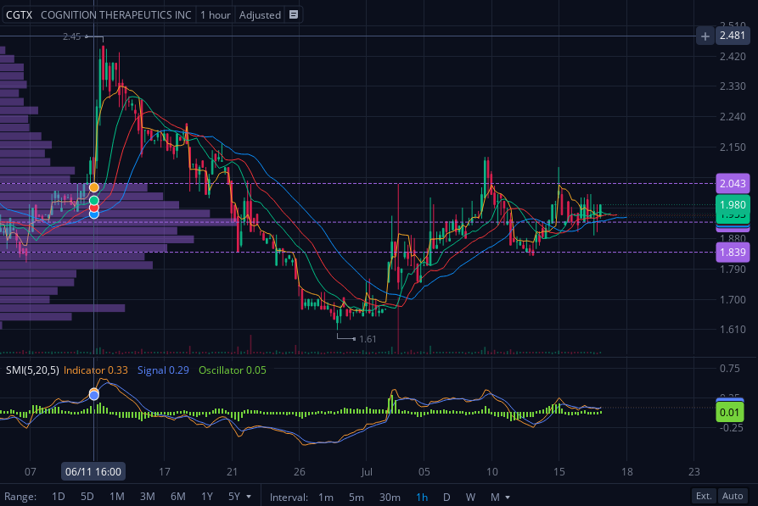Viewport: 758px width, 506px height.
Task: Click the Signal 0.29 legend value
Action: pos(163,370)
